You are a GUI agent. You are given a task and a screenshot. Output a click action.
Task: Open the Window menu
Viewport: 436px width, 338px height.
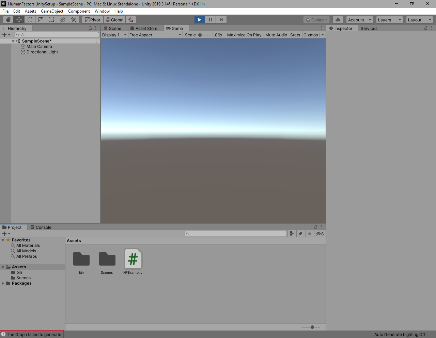click(102, 11)
